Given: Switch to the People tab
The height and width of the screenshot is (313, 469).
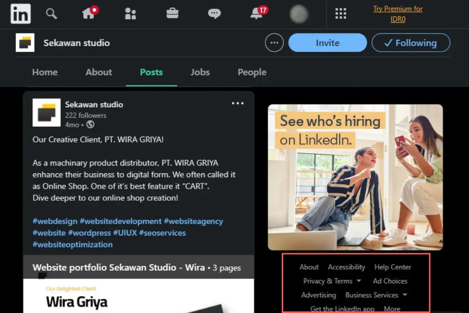Looking at the screenshot, I should pyautogui.click(x=252, y=72).
